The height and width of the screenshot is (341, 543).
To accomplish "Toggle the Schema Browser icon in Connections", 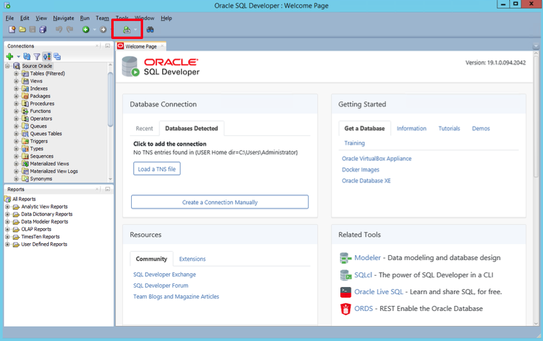I will 47,56.
